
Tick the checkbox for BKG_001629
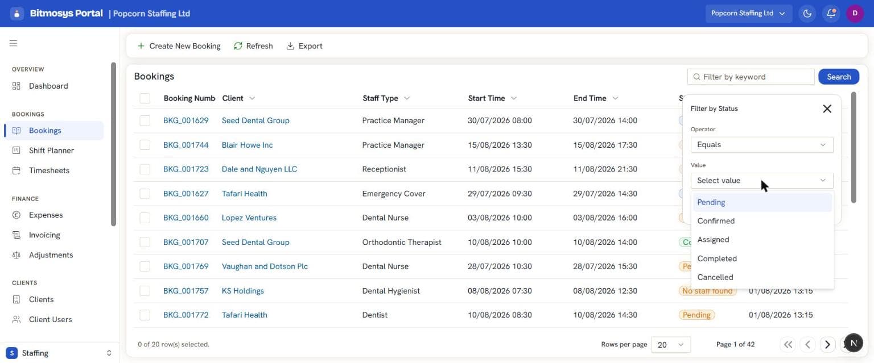coord(145,120)
